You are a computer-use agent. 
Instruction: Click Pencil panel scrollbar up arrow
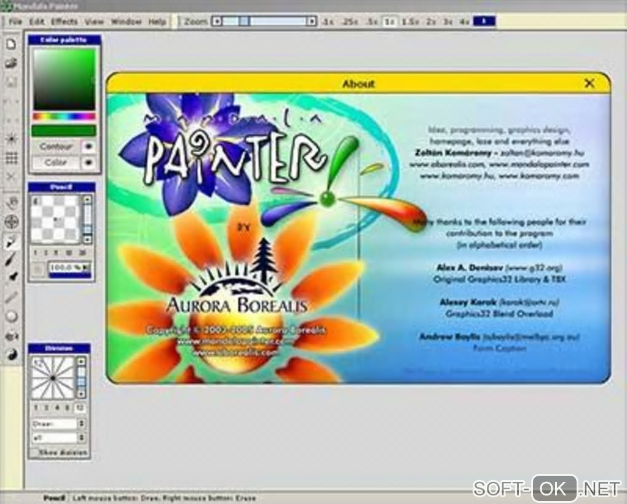(87, 199)
